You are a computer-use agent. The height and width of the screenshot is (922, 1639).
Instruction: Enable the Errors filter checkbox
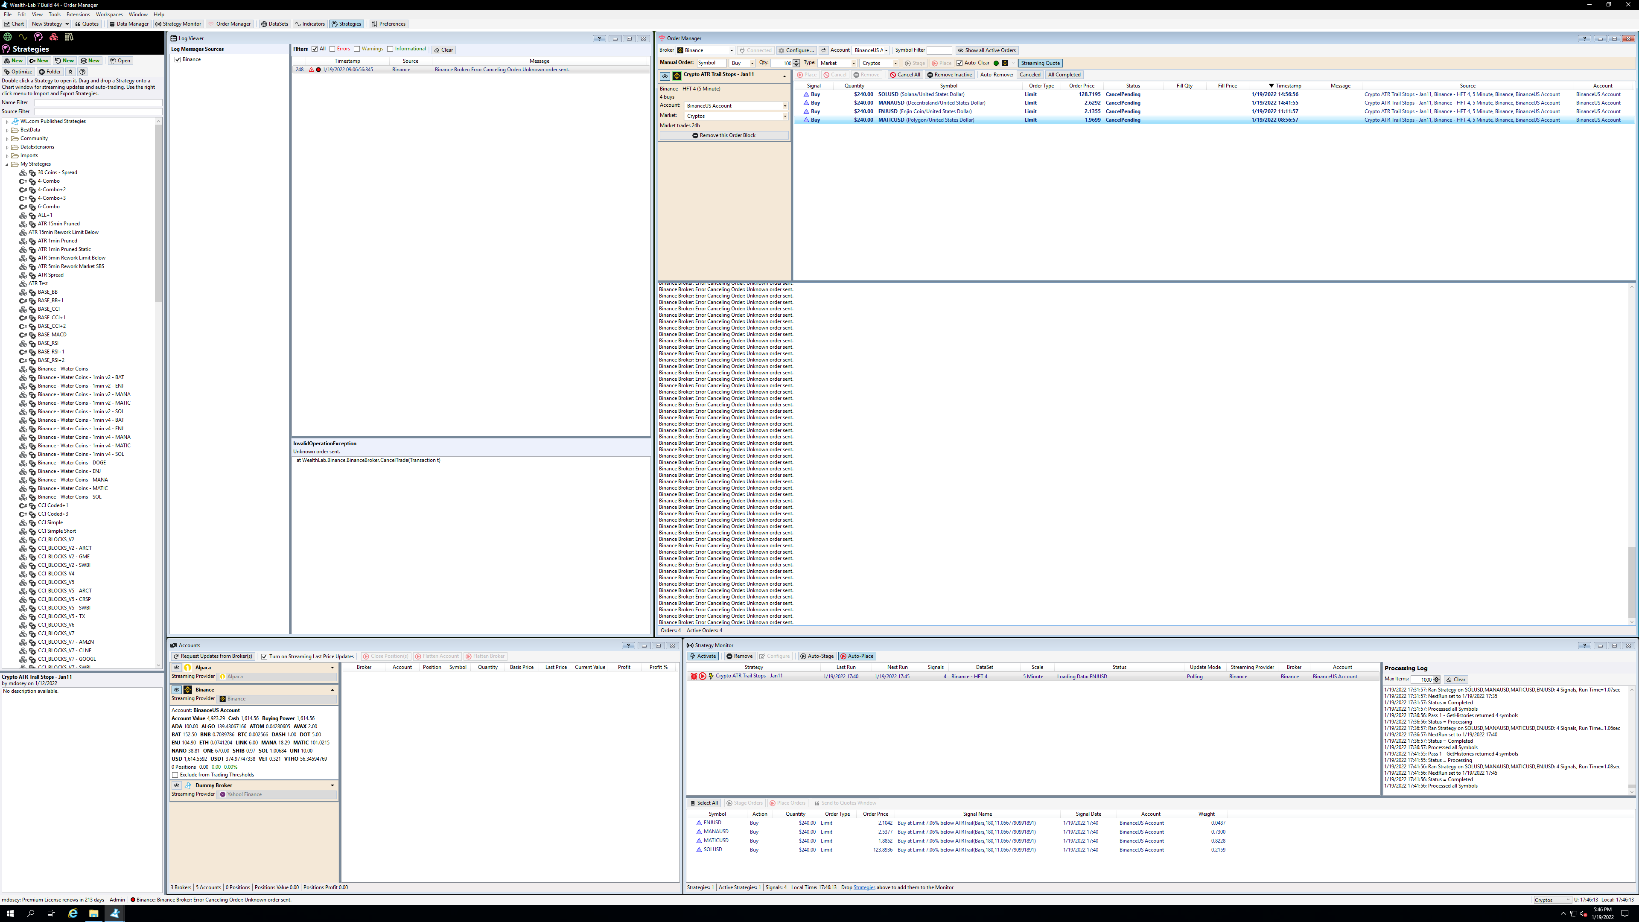(332, 49)
